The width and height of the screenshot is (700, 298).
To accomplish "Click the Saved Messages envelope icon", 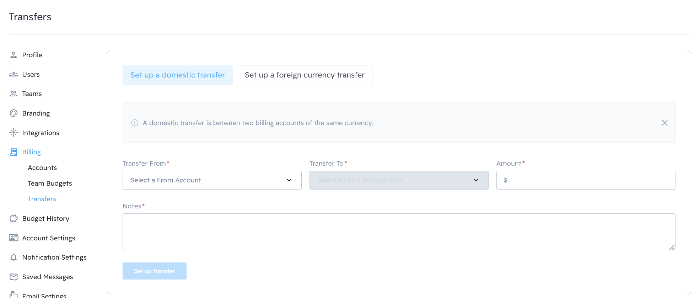I will point(14,277).
